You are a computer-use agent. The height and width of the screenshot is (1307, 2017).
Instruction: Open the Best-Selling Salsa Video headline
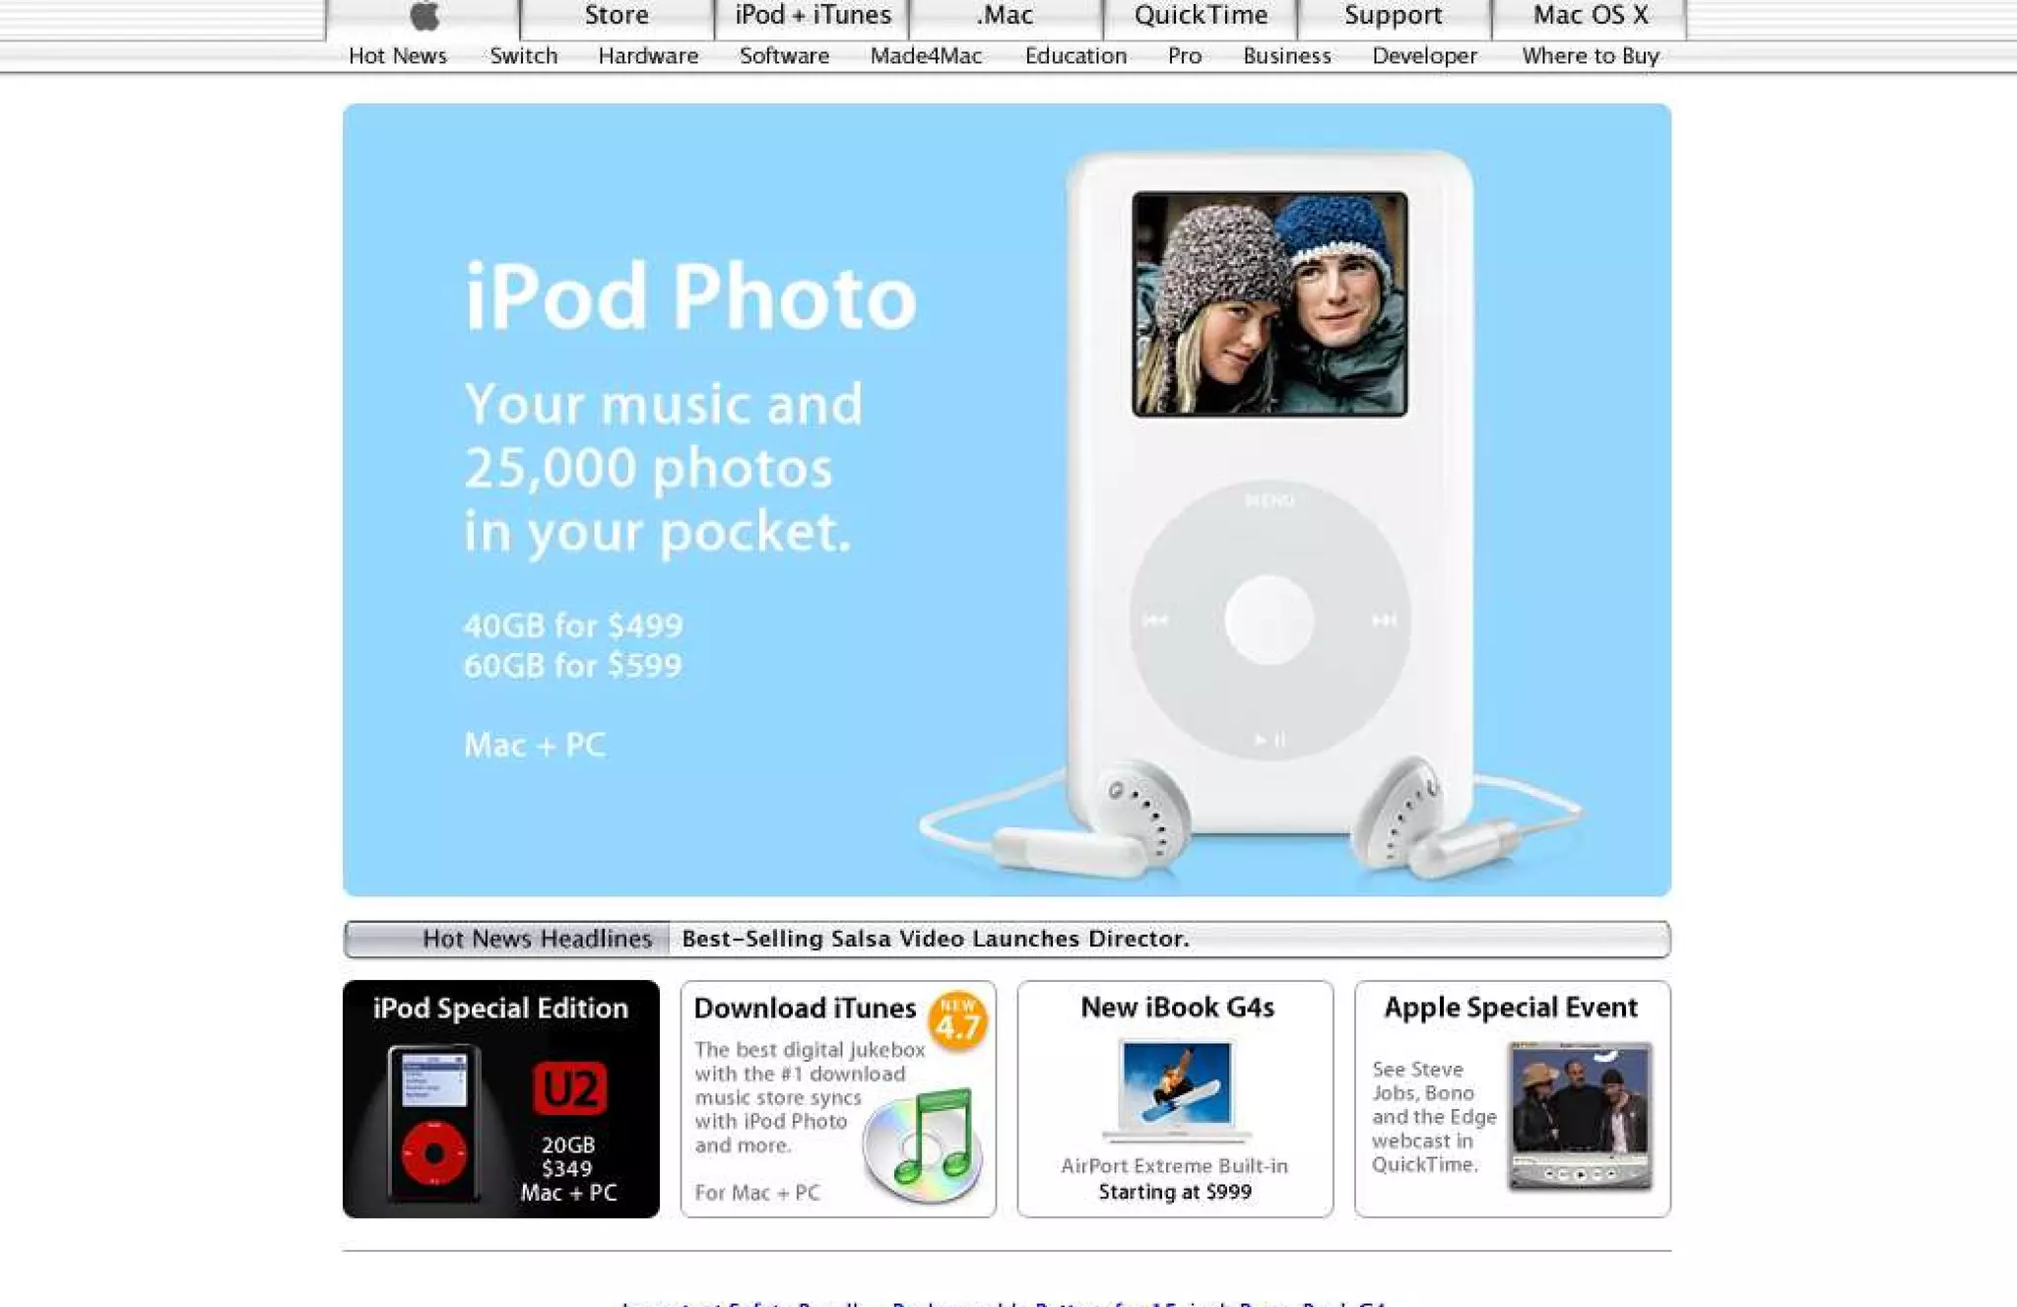click(936, 939)
